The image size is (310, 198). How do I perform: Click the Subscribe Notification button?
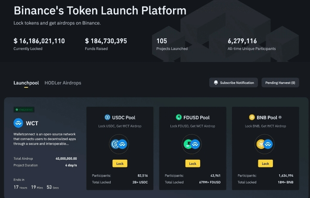(x=233, y=83)
